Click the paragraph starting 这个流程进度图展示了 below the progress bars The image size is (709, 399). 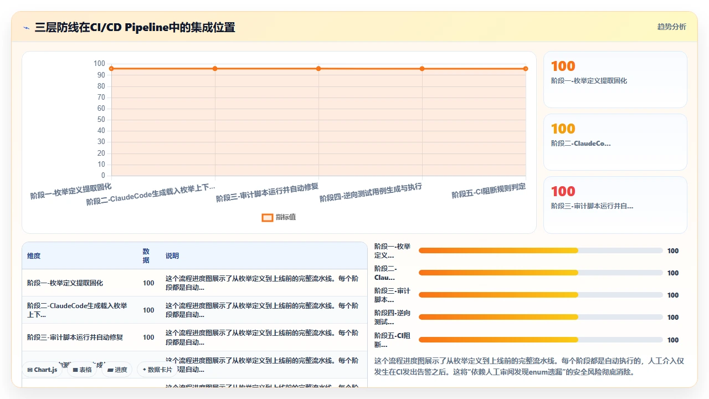(x=530, y=366)
